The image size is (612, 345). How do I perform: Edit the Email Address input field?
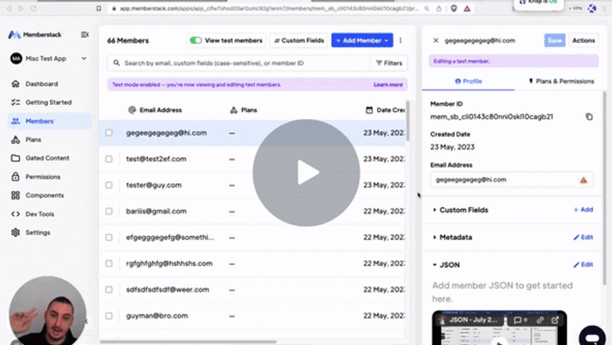click(x=512, y=179)
